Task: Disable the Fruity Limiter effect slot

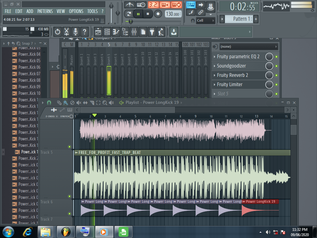Action: [x=276, y=85]
